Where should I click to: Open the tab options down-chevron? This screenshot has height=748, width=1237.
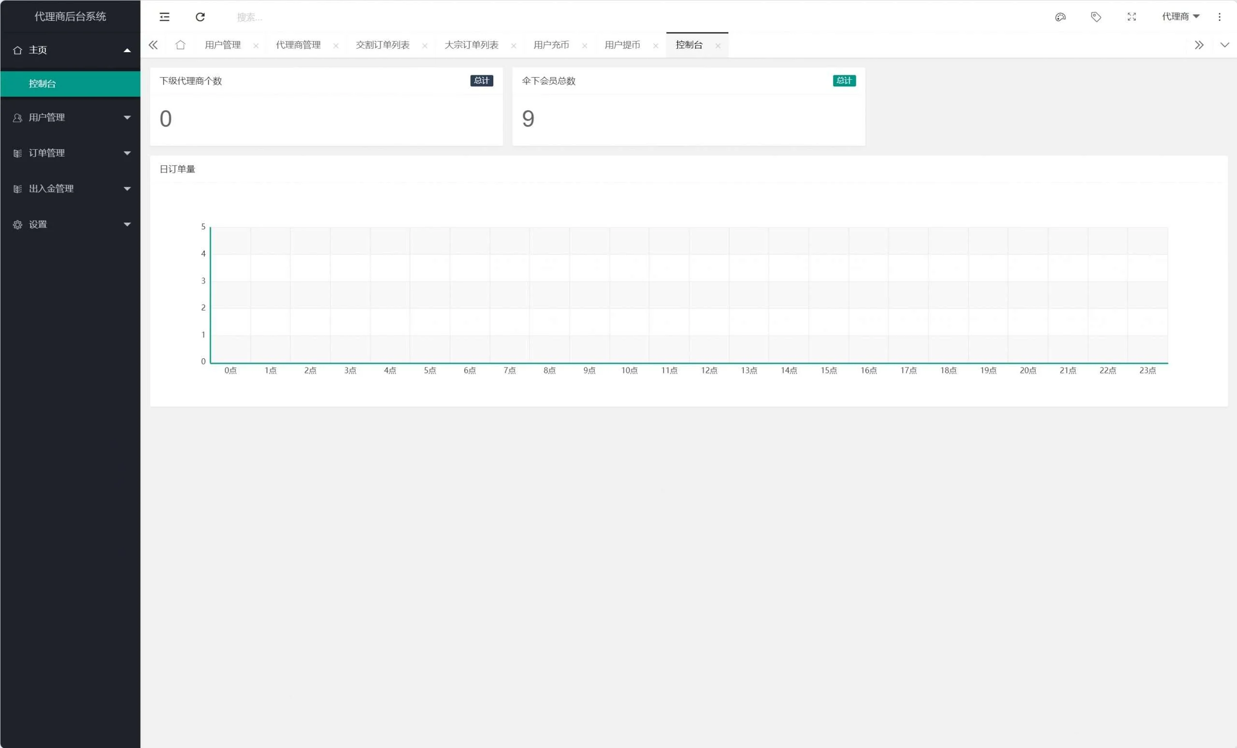tap(1224, 45)
